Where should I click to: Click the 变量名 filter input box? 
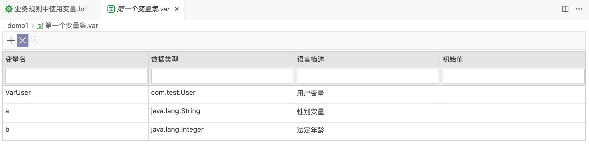coord(76,76)
